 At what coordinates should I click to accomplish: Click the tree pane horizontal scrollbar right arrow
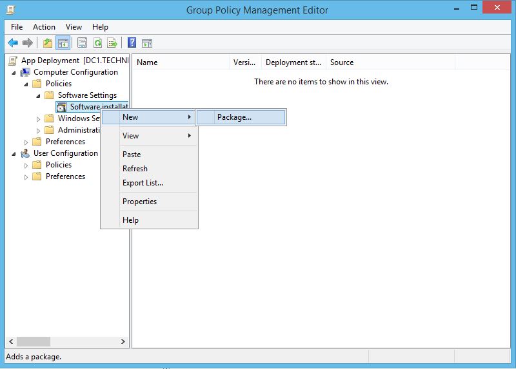(123, 342)
